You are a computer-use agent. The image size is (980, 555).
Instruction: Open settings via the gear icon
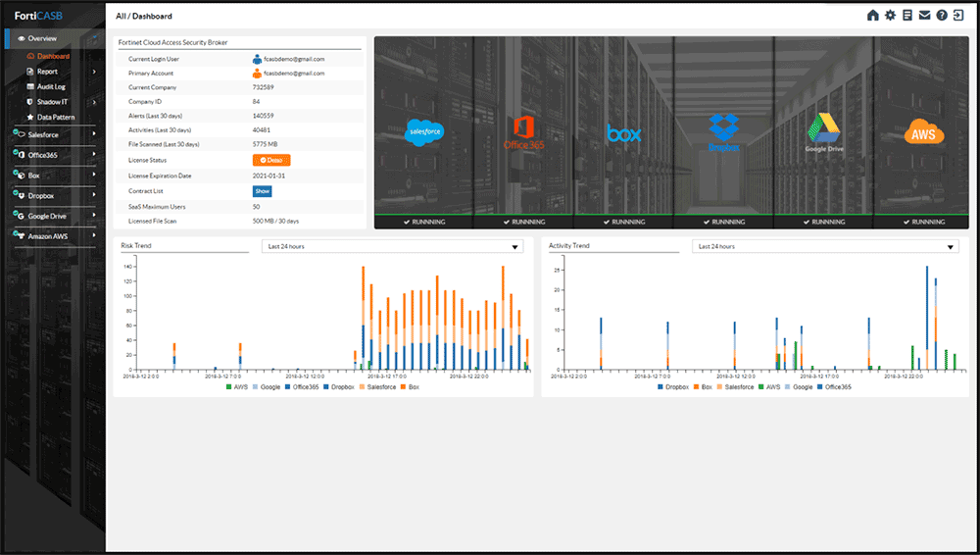890,16
